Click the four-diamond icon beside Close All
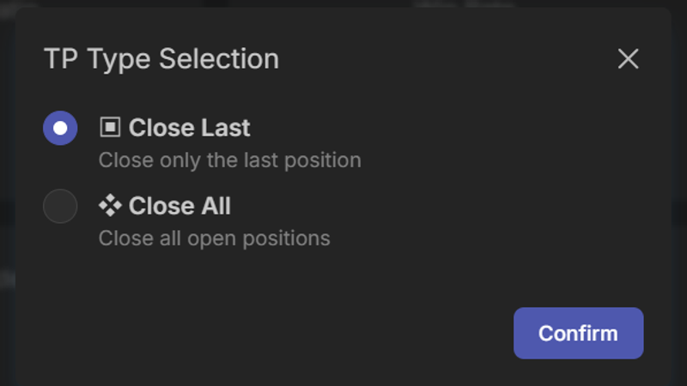This screenshot has height=386, width=687. (110, 206)
